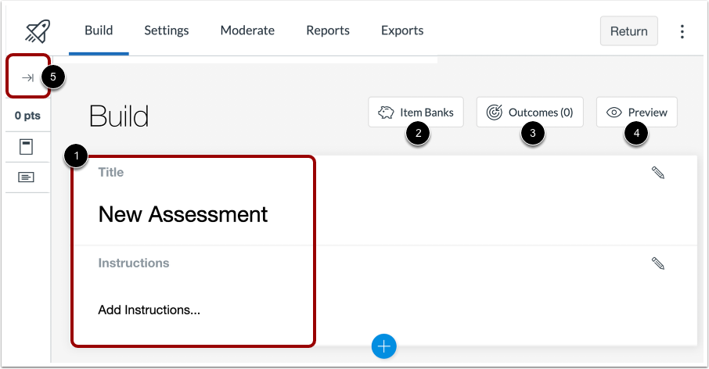This screenshot has height=369, width=709.
Task: Click the 0 pts indicator
Action: click(27, 116)
